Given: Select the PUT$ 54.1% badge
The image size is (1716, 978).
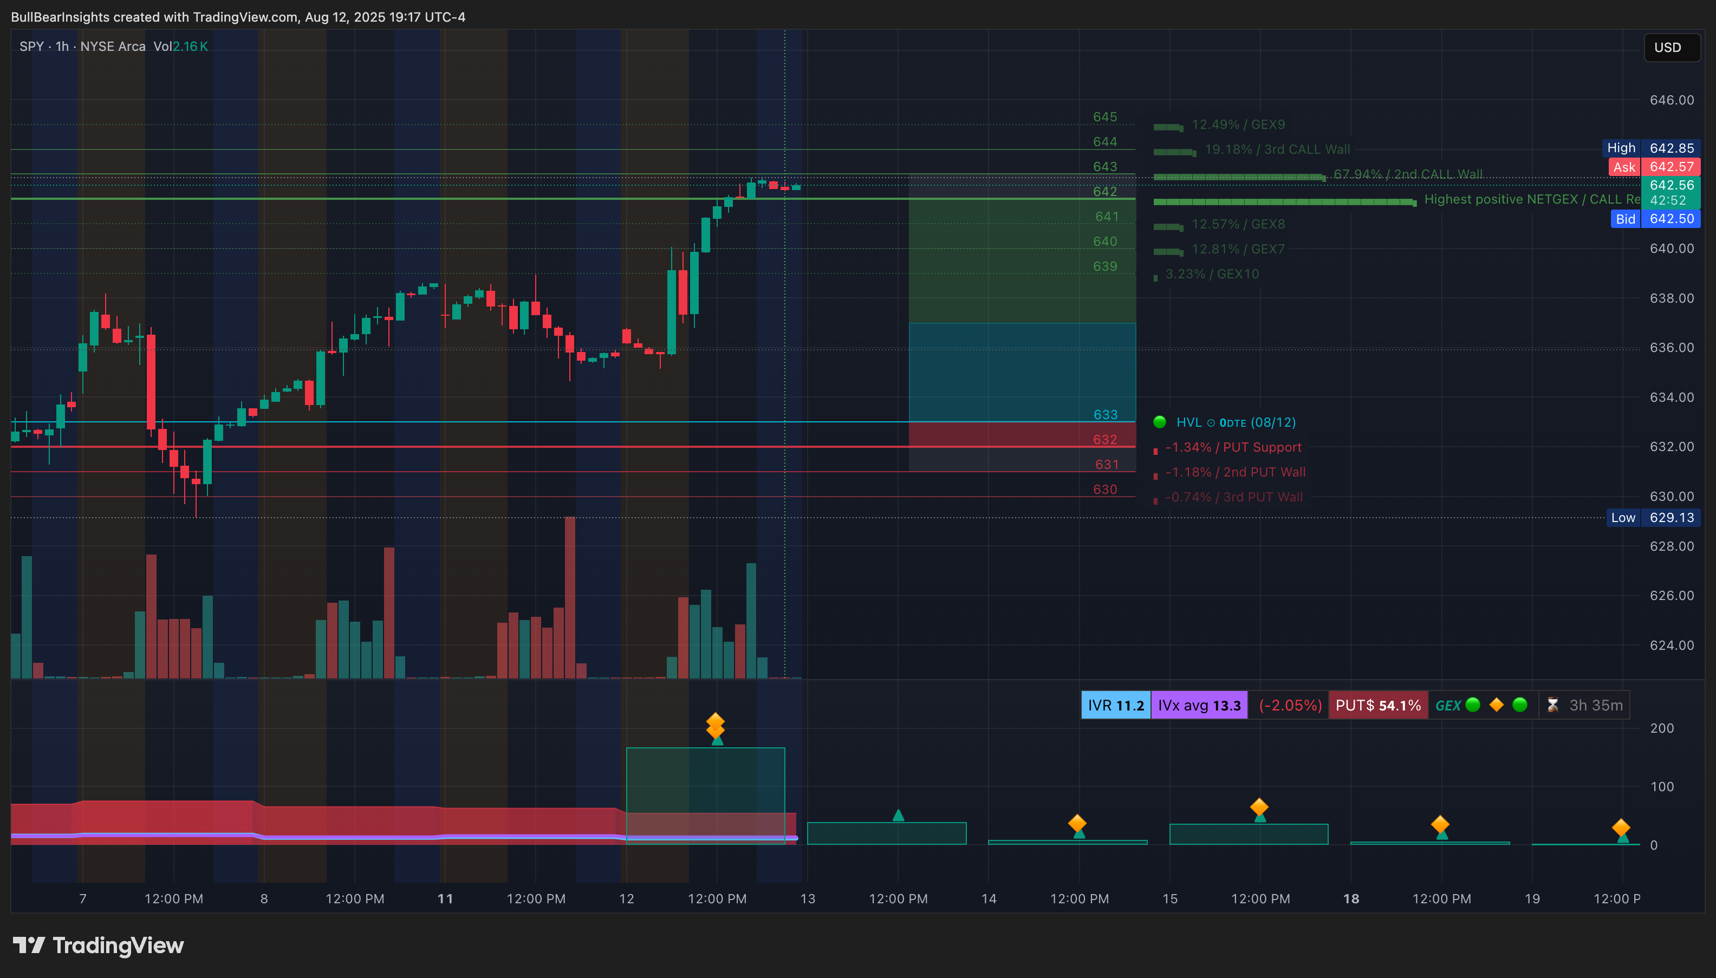Looking at the screenshot, I should 1378,705.
